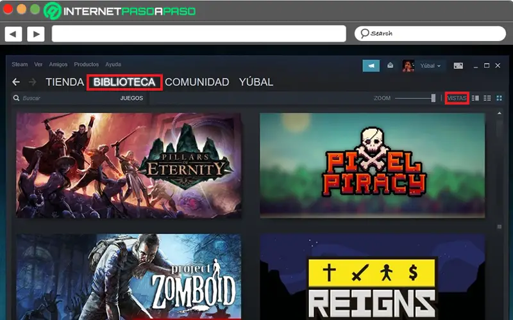Open the Productos menu
Image resolution: width=513 pixels, height=320 pixels.
[87, 65]
